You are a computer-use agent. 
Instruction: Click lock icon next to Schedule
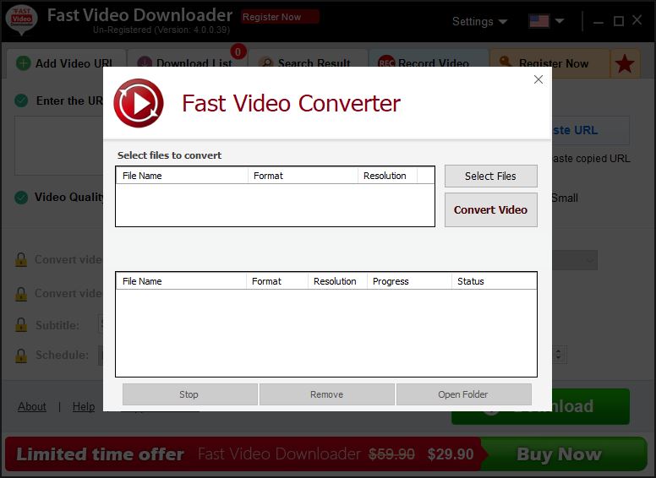click(21, 356)
